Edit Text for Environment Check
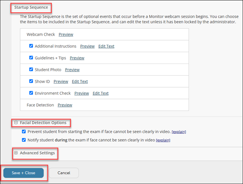The height and width of the screenshot is (184, 243). pyautogui.click(x=100, y=93)
